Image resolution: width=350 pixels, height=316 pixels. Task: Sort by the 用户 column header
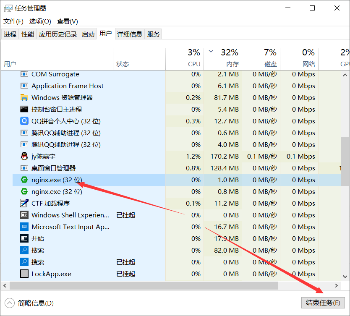(x=57, y=58)
